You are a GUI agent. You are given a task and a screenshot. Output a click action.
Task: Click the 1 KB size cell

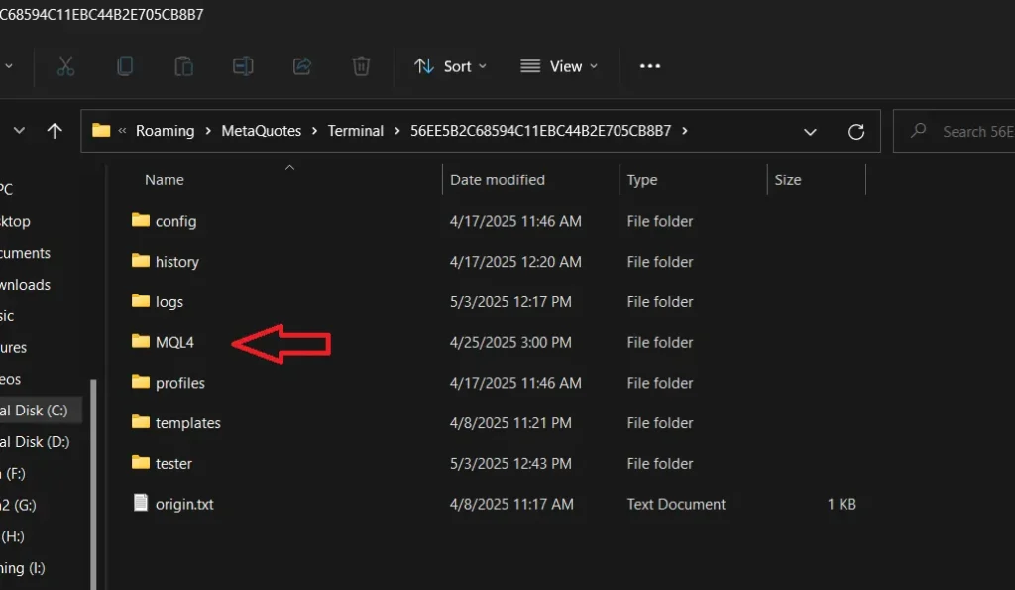pyautogui.click(x=842, y=504)
